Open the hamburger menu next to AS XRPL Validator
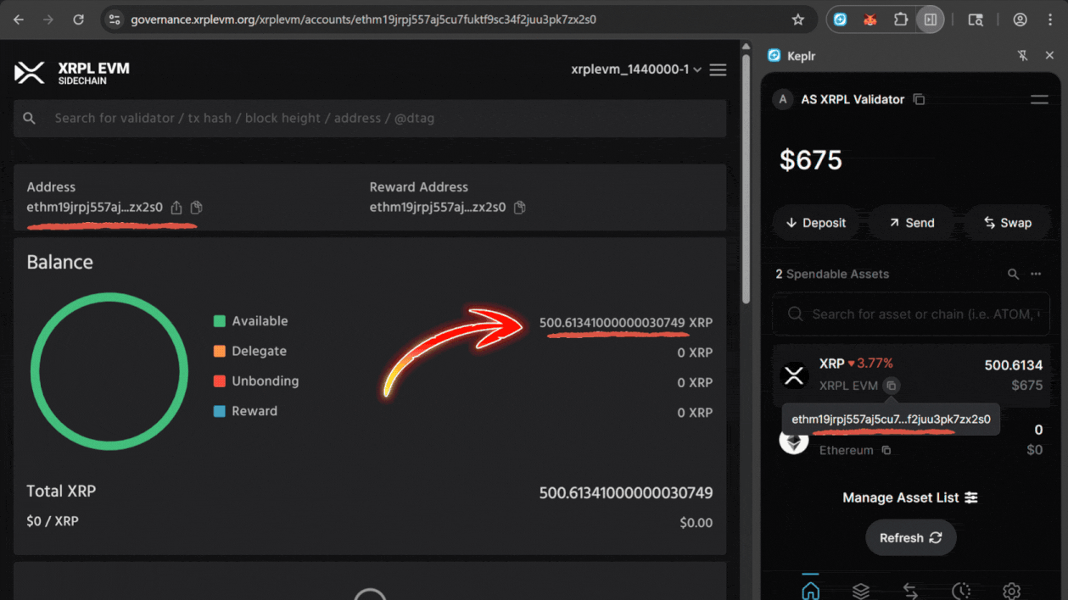The height and width of the screenshot is (600, 1068). (1039, 99)
